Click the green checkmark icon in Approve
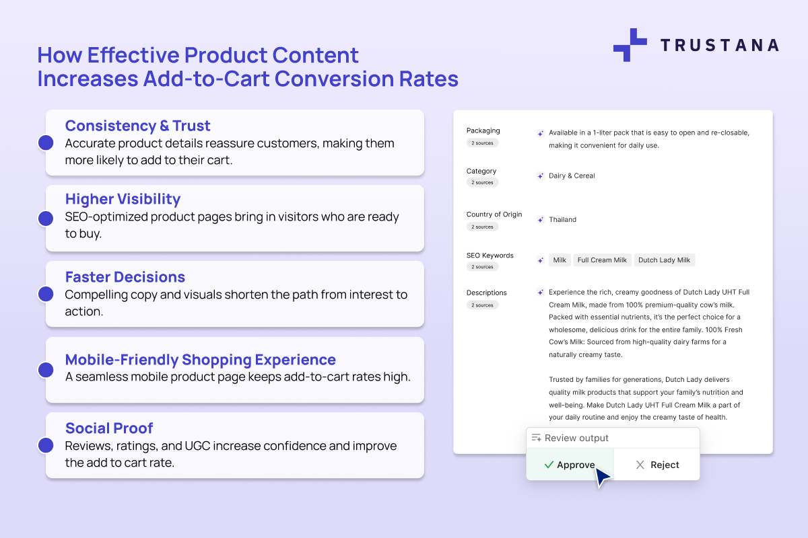 (549, 465)
